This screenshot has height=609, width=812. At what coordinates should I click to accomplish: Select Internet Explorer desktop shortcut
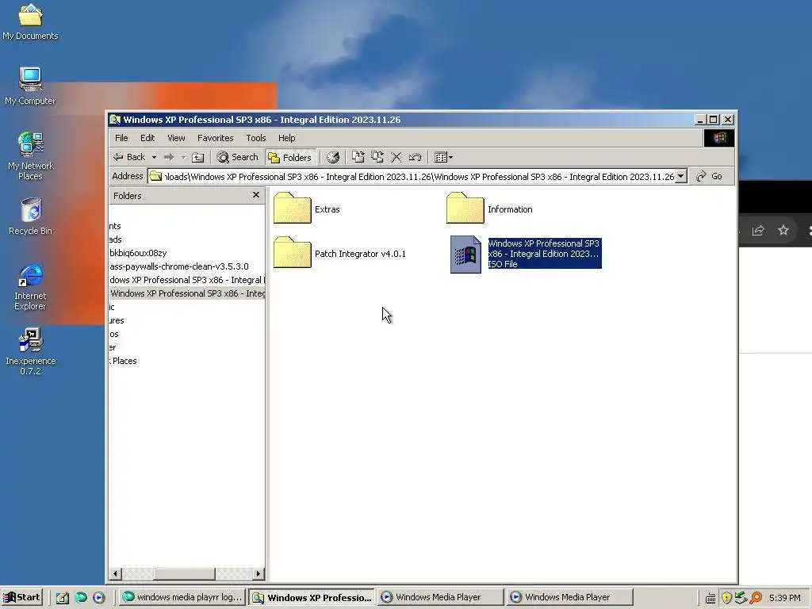(x=30, y=287)
